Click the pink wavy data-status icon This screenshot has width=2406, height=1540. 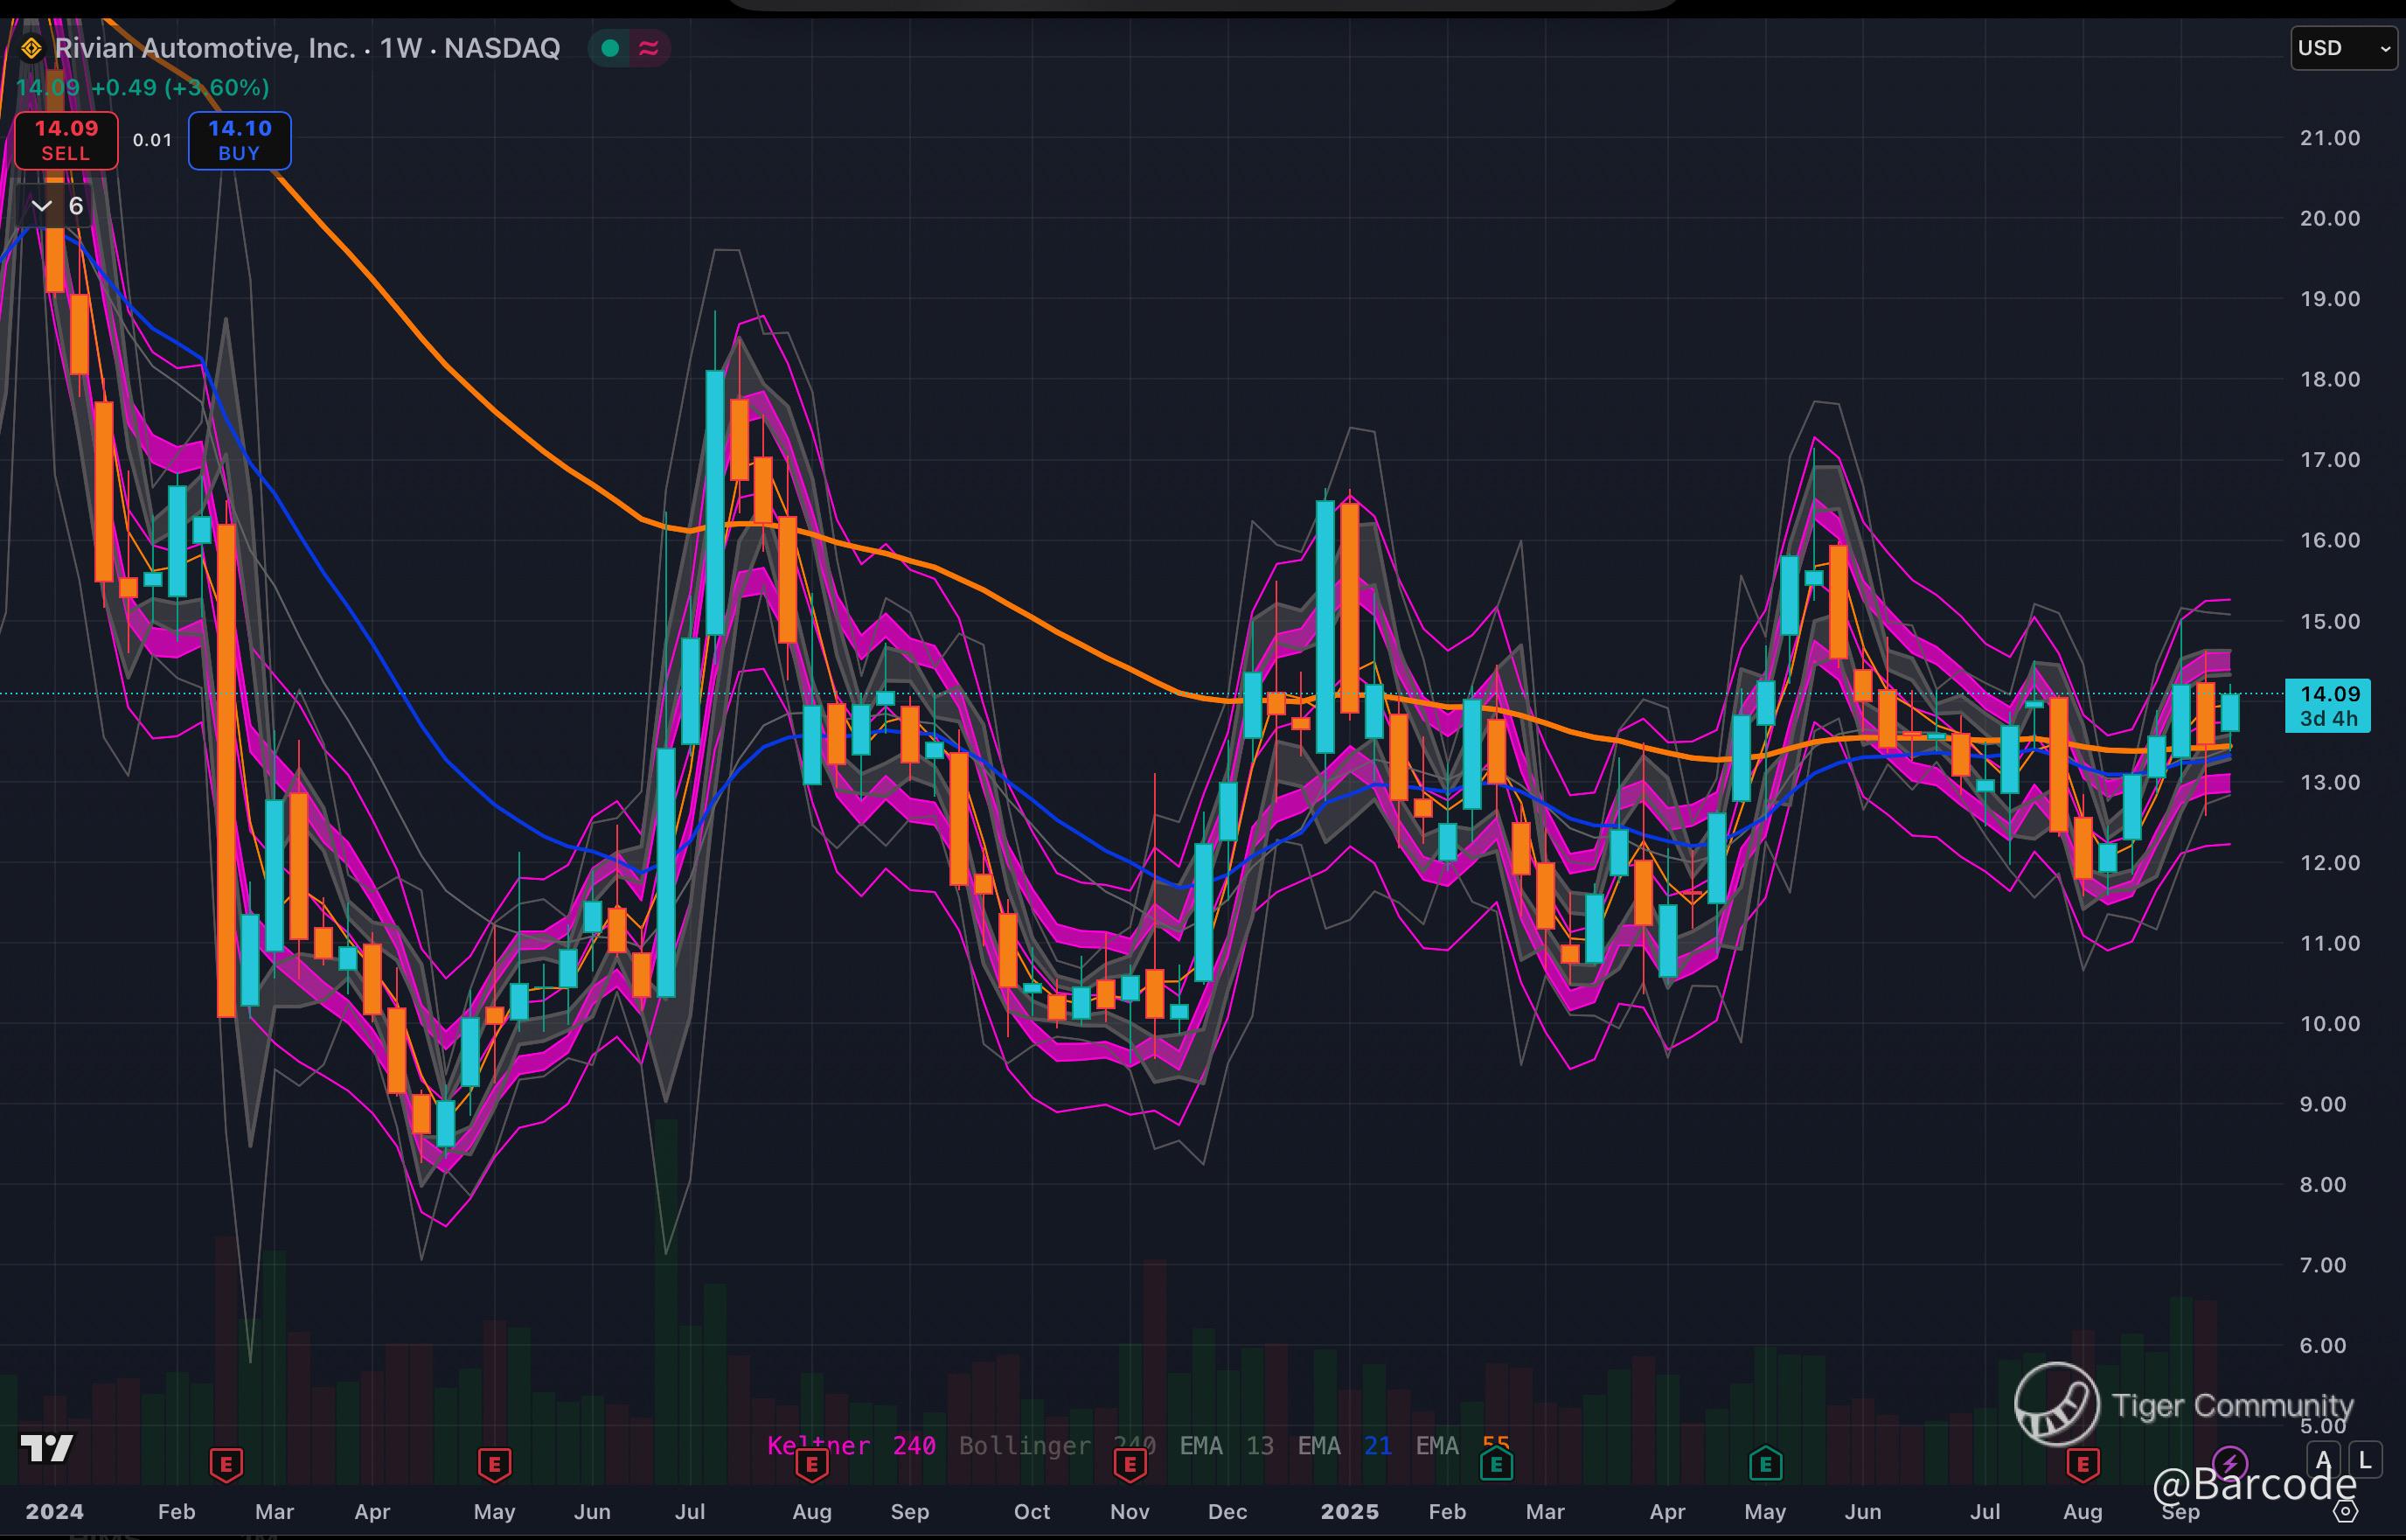tap(649, 48)
